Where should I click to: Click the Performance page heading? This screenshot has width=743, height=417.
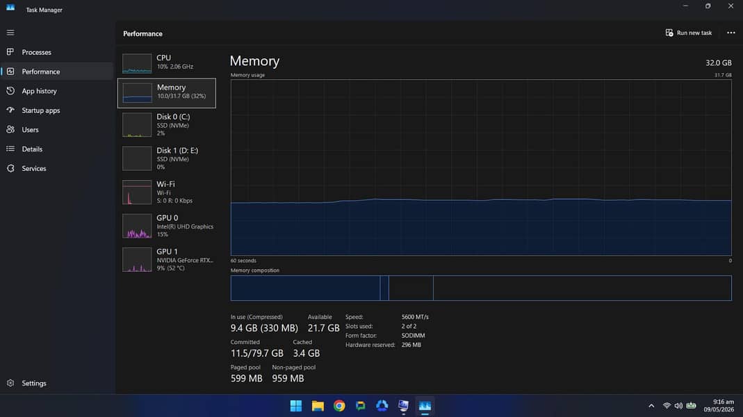point(142,33)
